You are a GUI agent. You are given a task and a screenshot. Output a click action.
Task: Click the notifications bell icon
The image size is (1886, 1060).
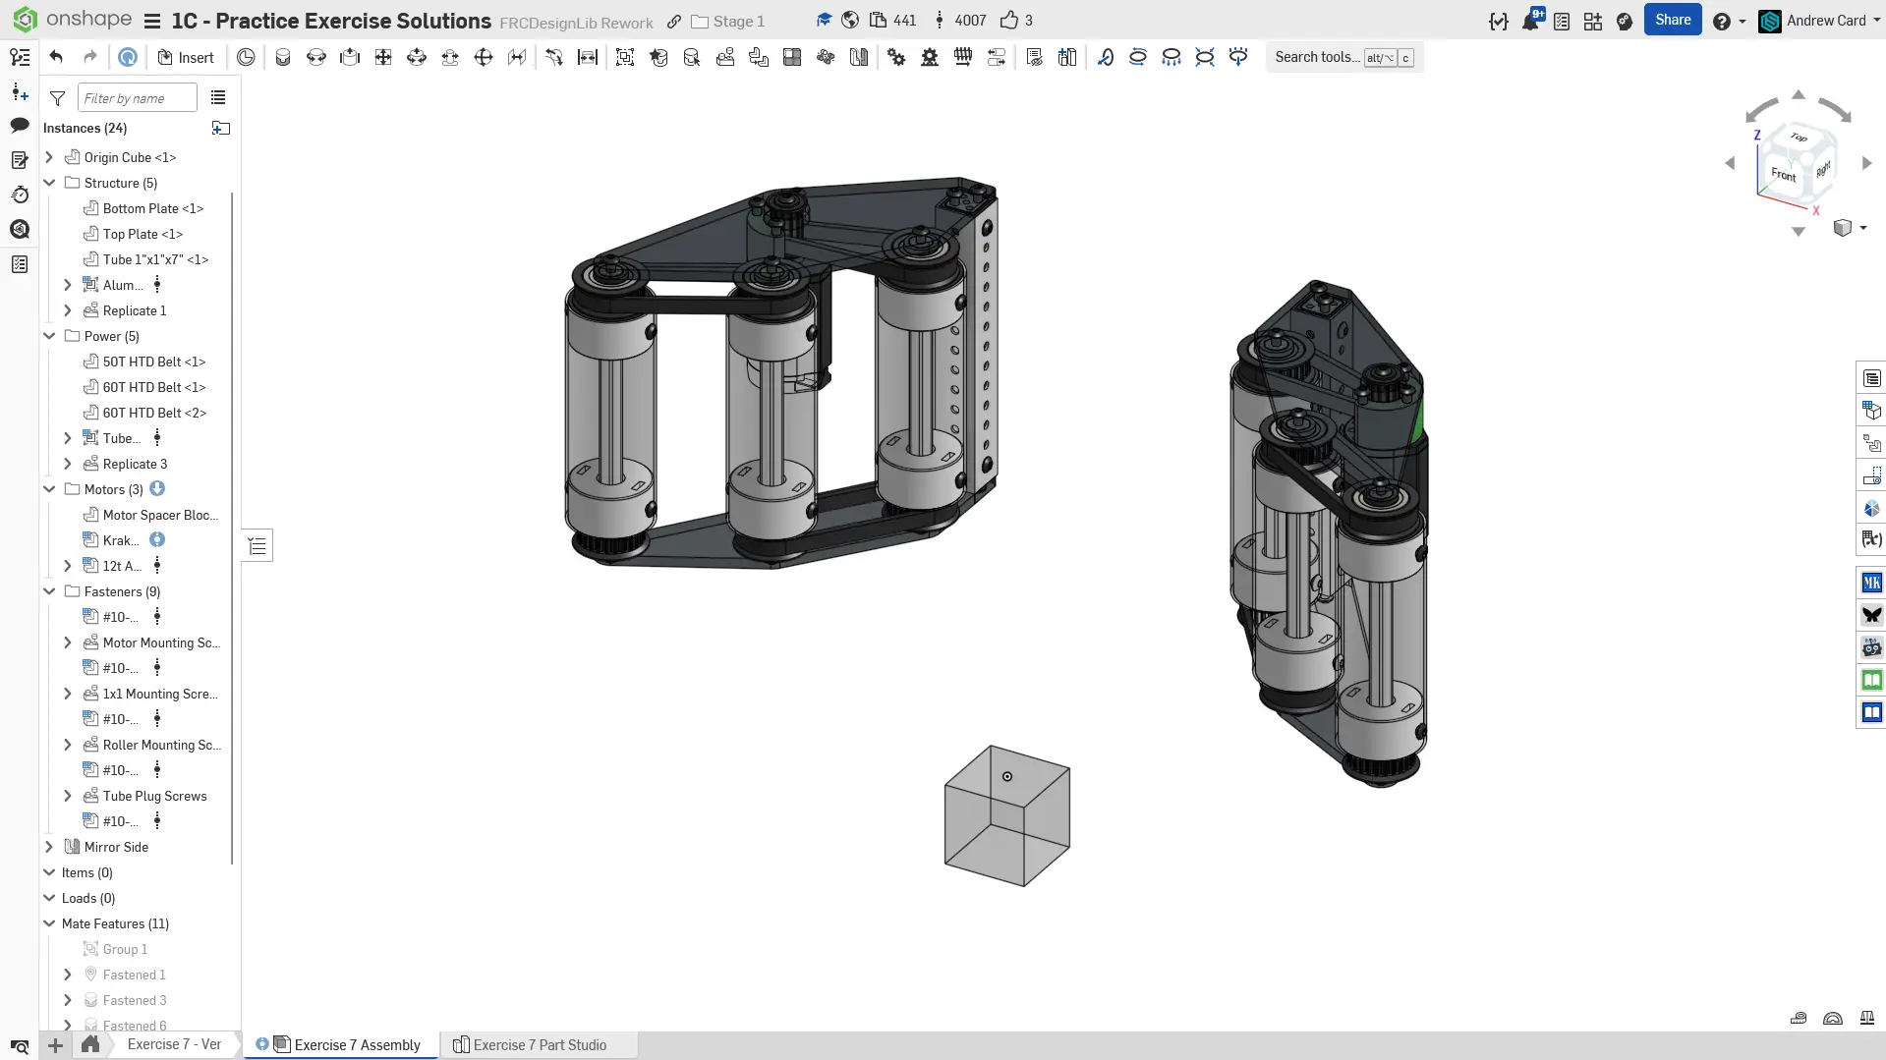pyautogui.click(x=1530, y=21)
